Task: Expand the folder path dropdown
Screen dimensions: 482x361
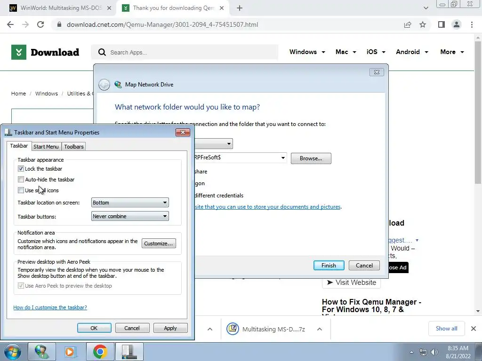Action: coord(283,158)
